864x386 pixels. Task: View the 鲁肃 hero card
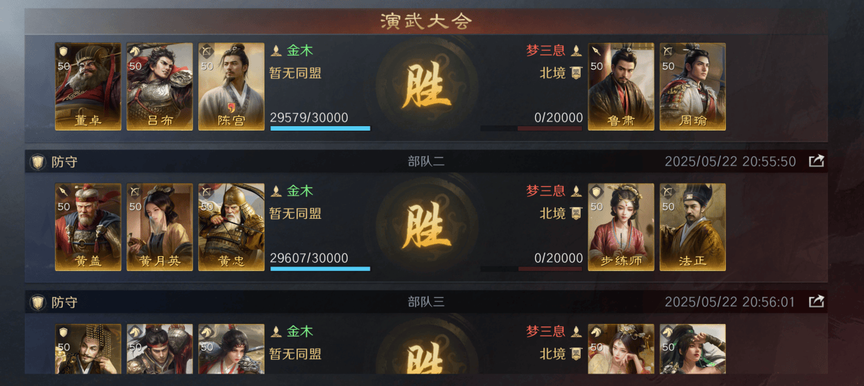pyautogui.click(x=621, y=87)
